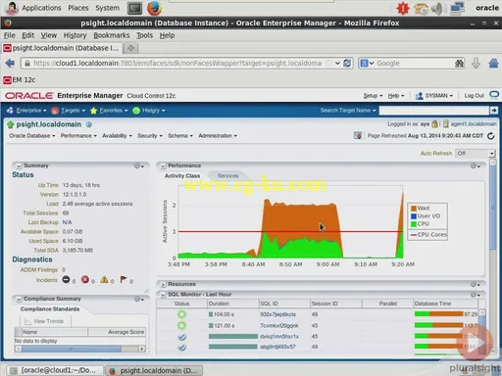This screenshot has height=376, width=502.
Task: Open the Auto Refresh dropdown
Action: (475, 154)
